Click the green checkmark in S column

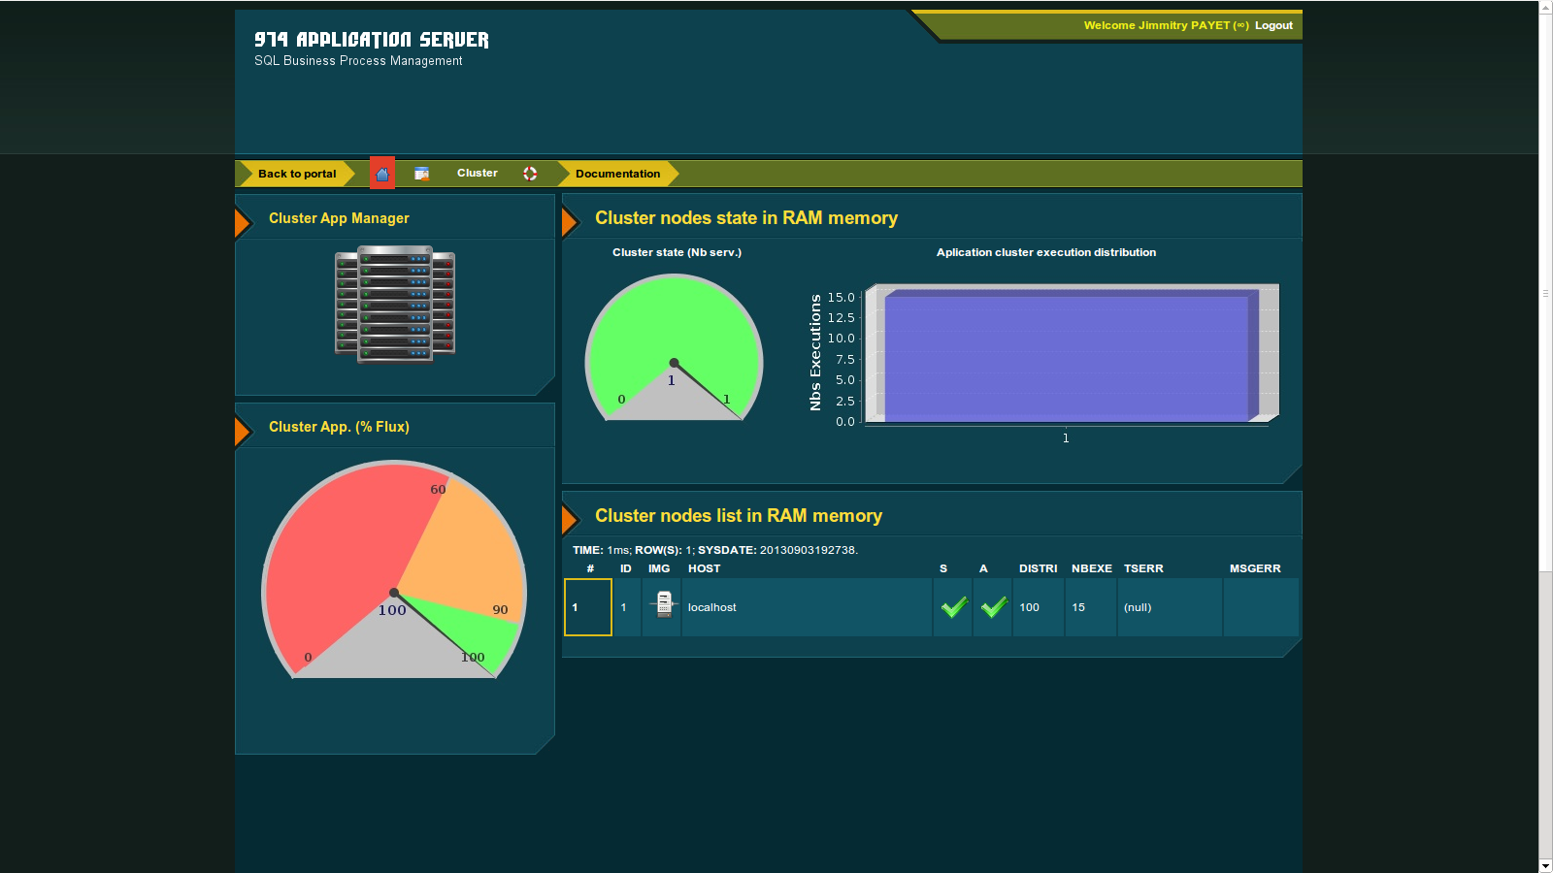point(953,607)
